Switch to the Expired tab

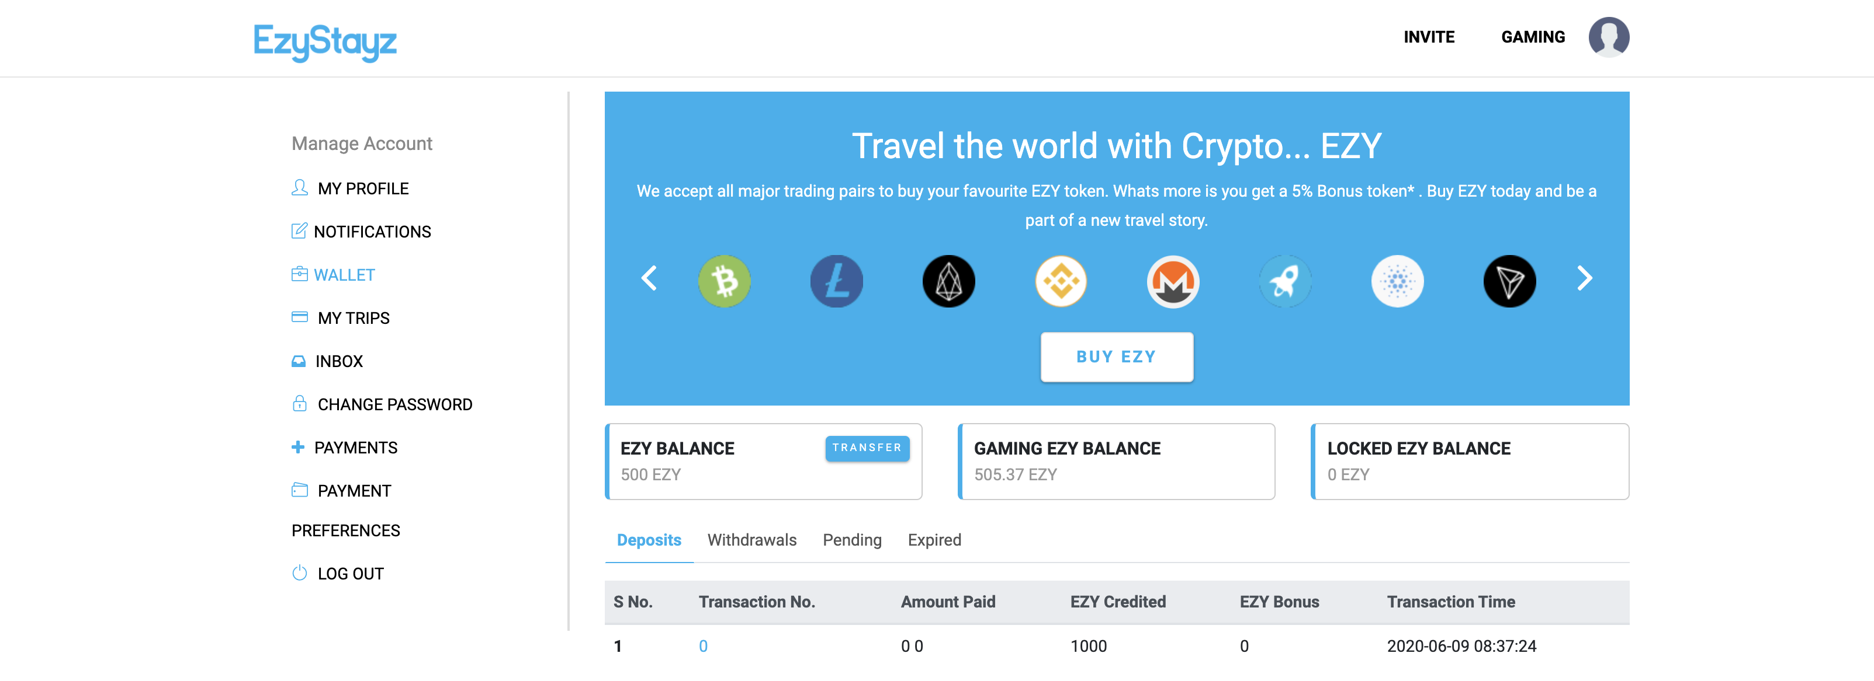point(934,540)
